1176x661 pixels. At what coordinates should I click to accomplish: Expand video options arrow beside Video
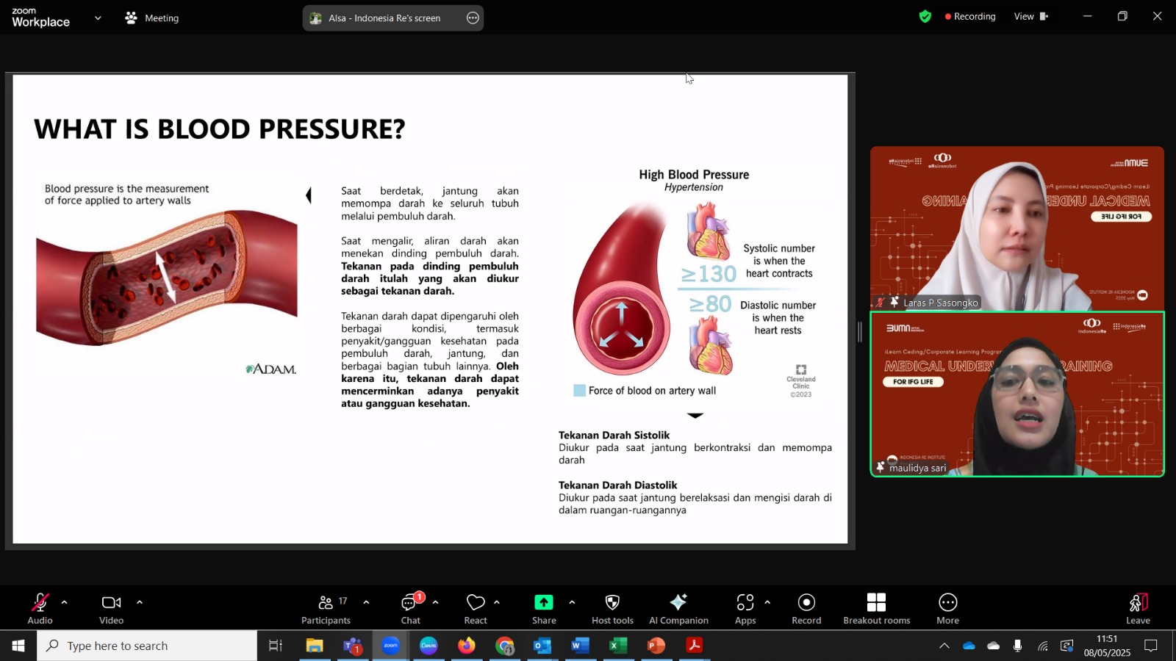pos(139,602)
